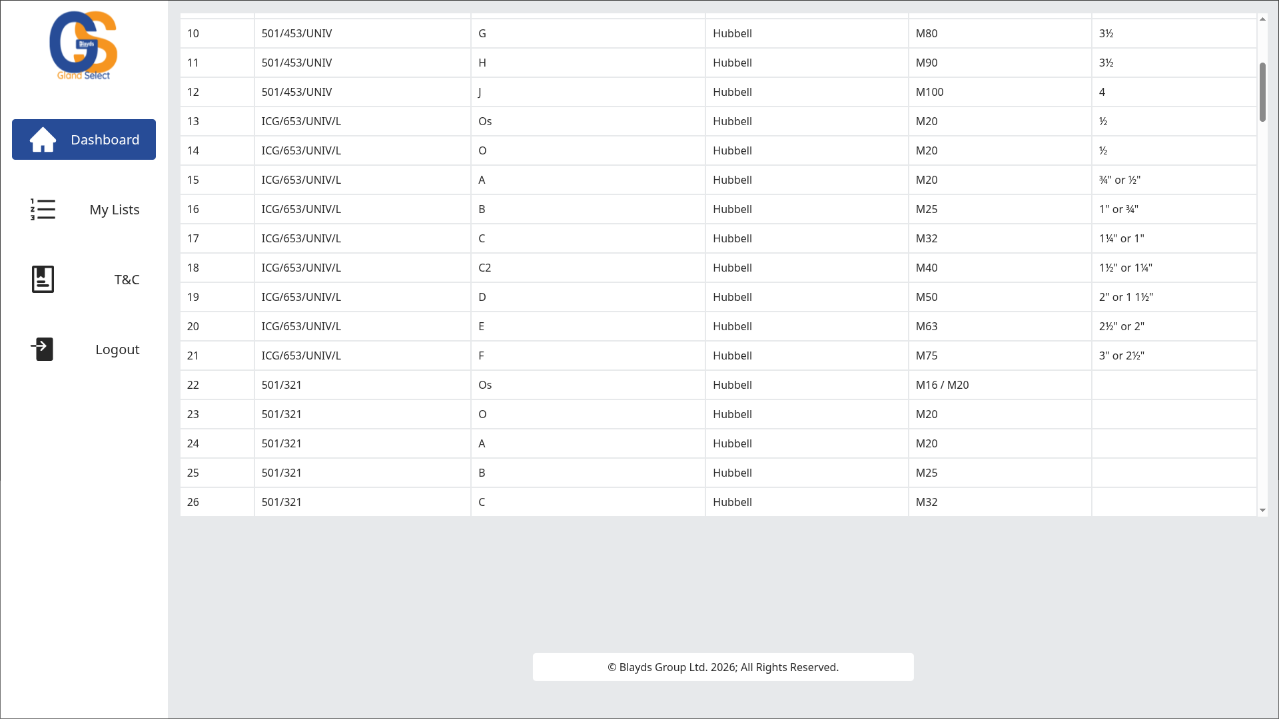This screenshot has width=1279, height=719.
Task: Click the Dashboard home icon
Action: [43, 140]
